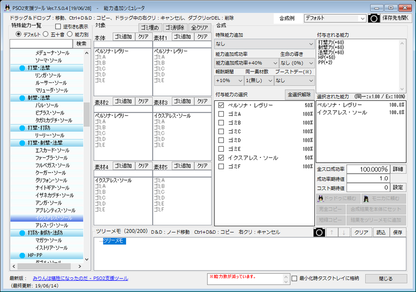Click クリア button for 素材4

[x=143, y=166]
